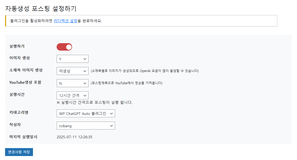Viewport: 297px width, 160px height.
Task: Open the 이미지 생성 dropdown showing Y
Action: (73, 59)
